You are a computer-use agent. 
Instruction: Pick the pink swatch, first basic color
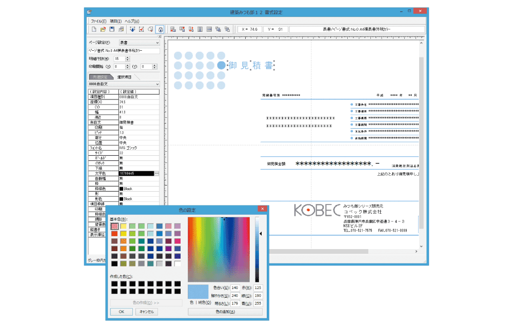tap(114, 226)
